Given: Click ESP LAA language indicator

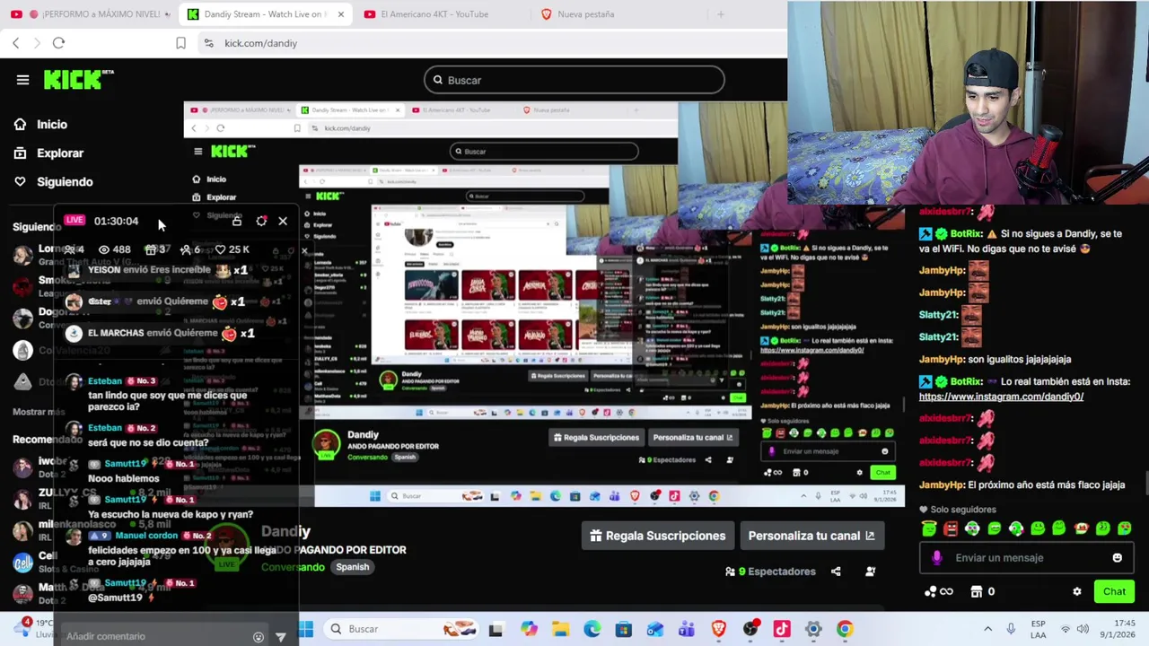Looking at the screenshot, I should click(1038, 629).
